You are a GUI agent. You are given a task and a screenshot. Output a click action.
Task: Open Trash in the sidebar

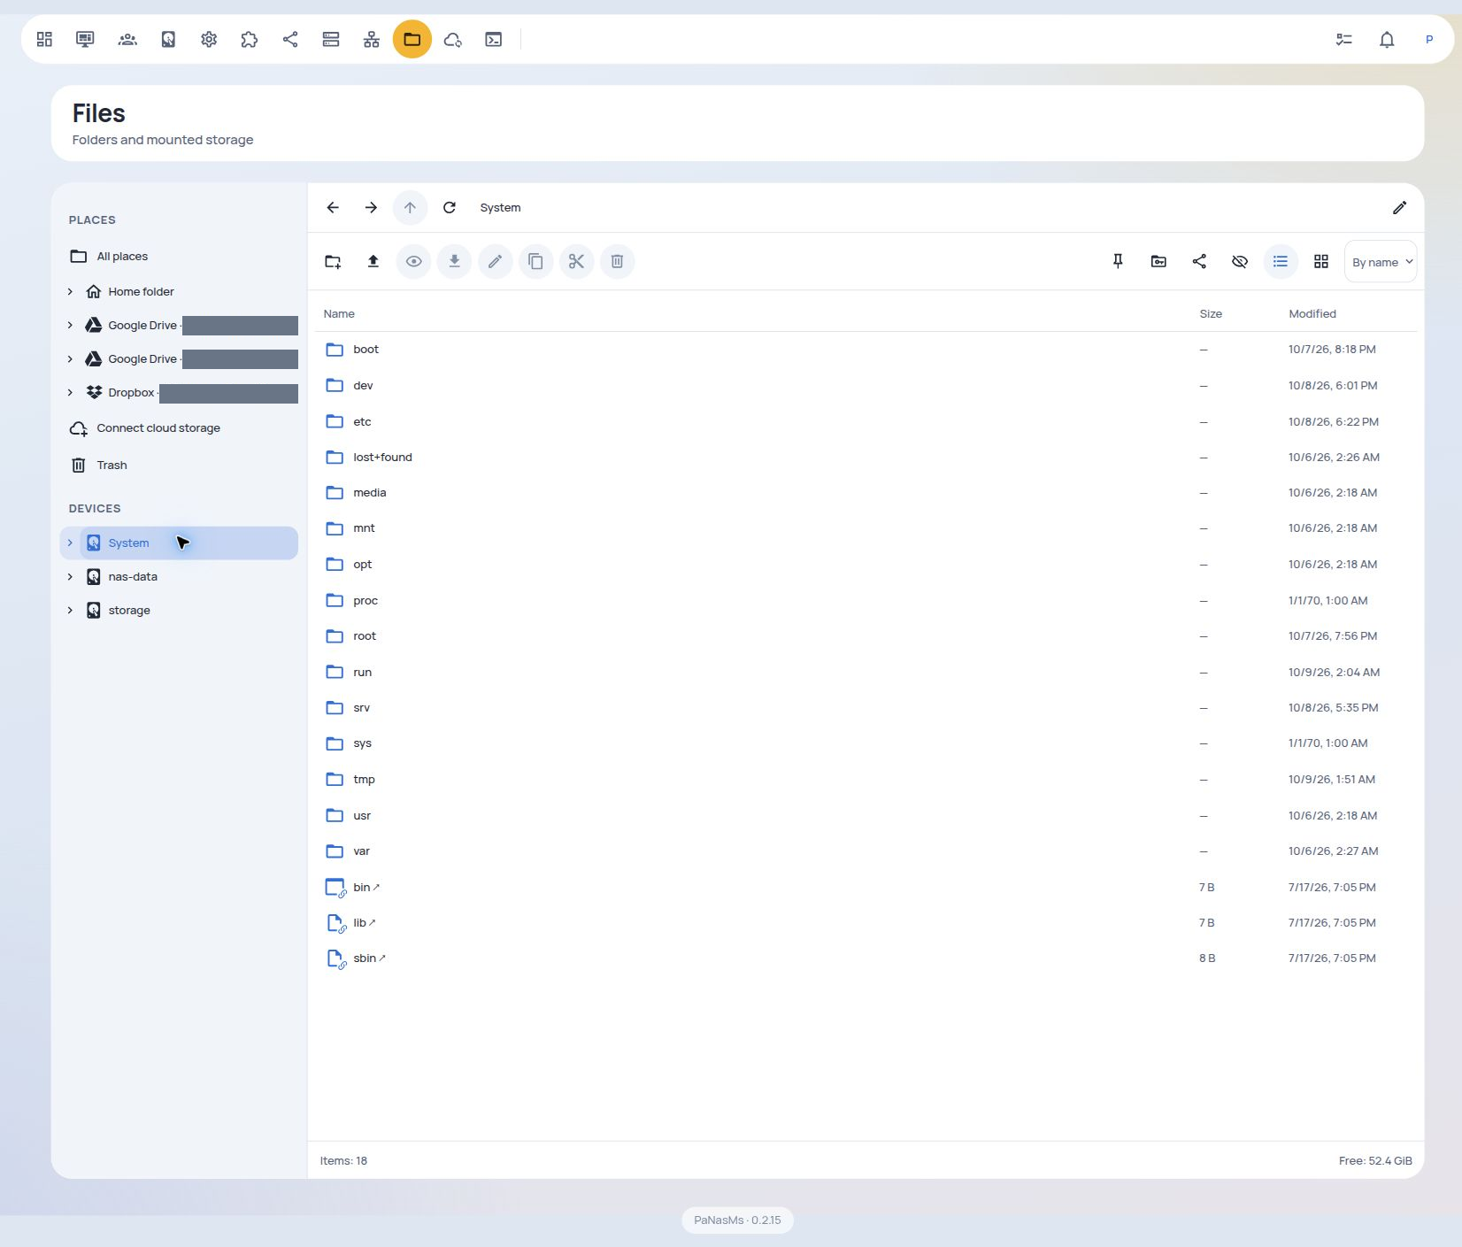179,465
